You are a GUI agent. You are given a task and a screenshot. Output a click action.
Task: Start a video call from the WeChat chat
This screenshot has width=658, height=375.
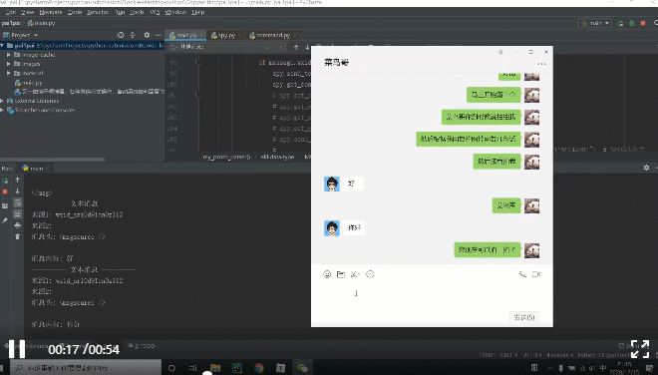click(x=536, y=274)
